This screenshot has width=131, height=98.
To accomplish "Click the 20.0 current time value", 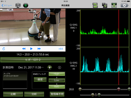I will click(x=71, y=89).
